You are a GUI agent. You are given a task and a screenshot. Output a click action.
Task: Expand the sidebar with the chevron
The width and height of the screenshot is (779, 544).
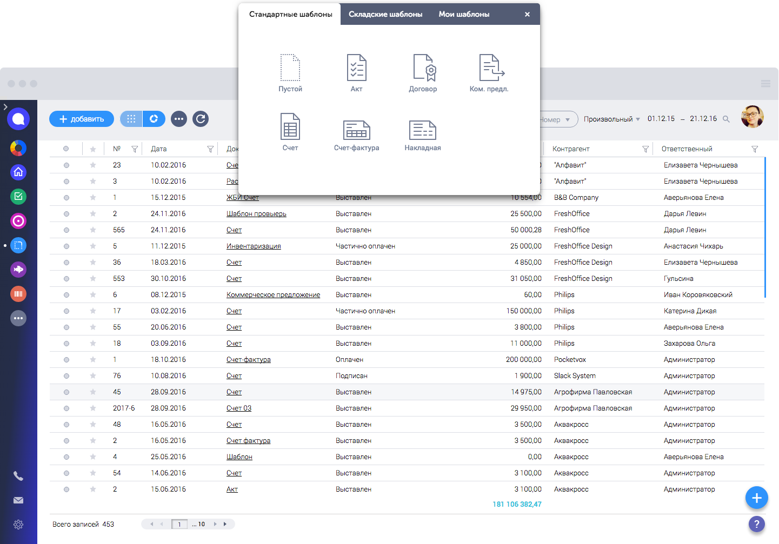[5, 107]
